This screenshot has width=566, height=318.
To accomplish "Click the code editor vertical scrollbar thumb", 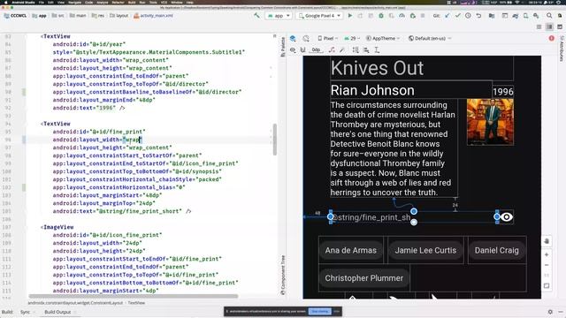I will [275, 140].
